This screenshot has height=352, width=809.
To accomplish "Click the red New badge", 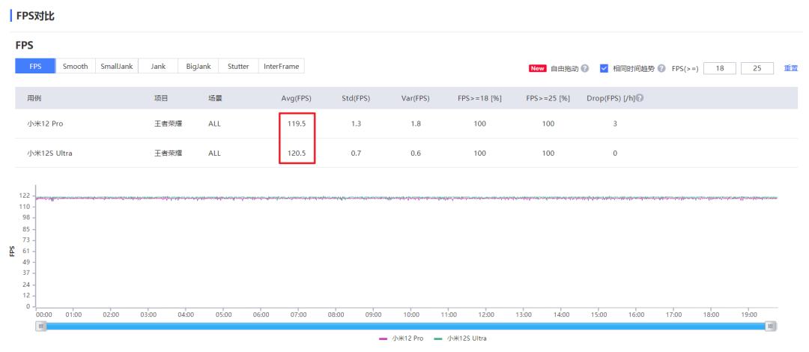I will [537, 68].
